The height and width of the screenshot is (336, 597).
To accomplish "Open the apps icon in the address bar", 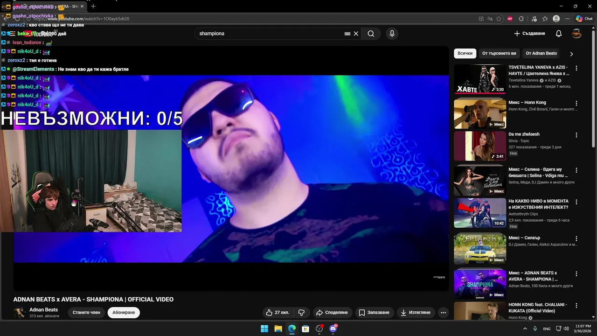I will 481,19.
